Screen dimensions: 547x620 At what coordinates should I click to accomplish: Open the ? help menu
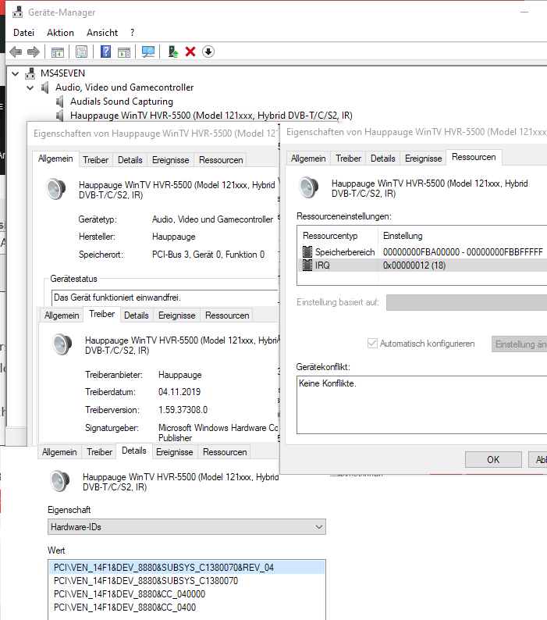[x=133, y=33]
